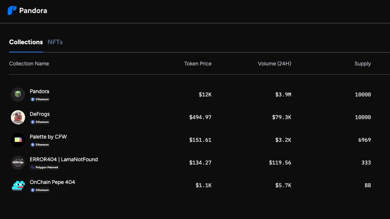
Task: Click Ethereum badge under OnChain Pepe 404
Action: (40, 190)
